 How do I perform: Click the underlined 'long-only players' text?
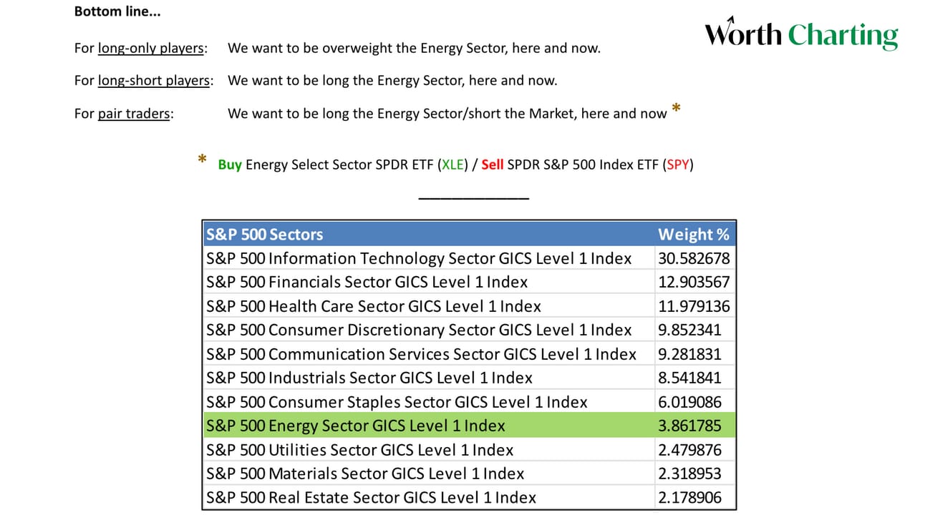pyautogui.click(x=150, y=49)
